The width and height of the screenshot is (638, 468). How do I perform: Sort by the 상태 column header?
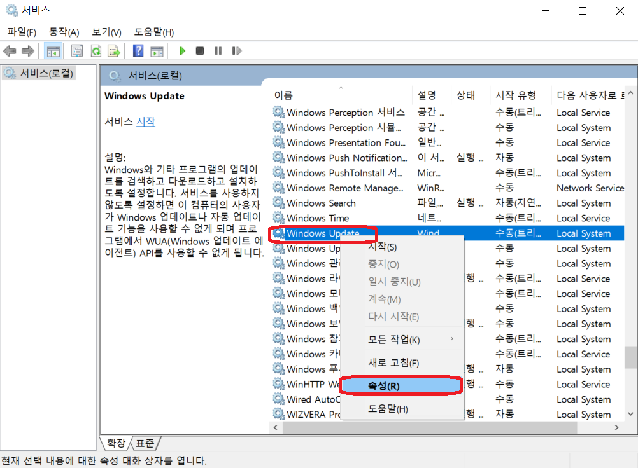(471, 95)
